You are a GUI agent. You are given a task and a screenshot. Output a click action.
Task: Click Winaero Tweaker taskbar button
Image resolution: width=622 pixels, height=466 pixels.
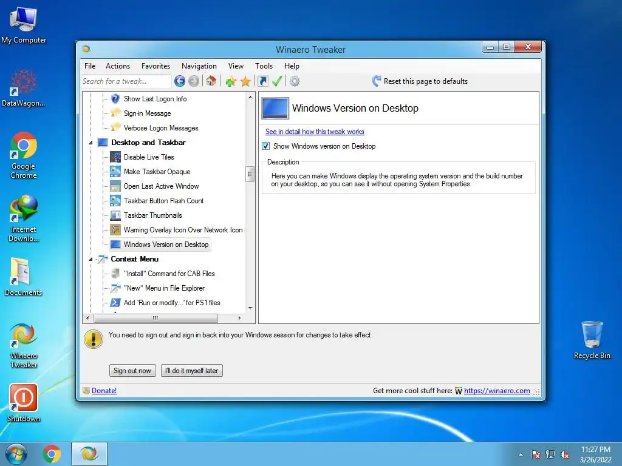(x=89, y=454)
